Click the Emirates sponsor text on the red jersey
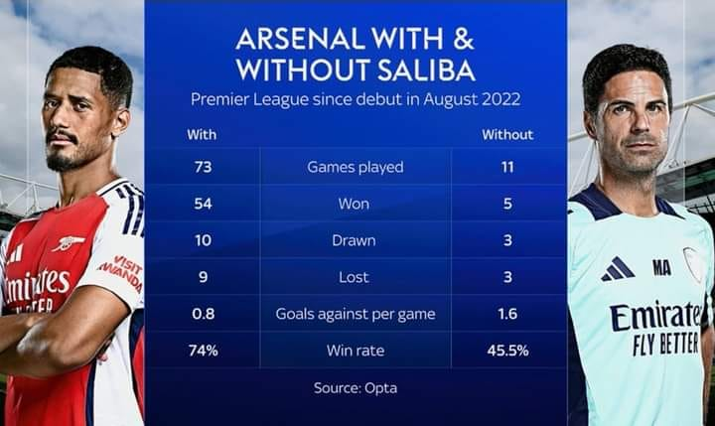Screen dimensions: 715x426 pyautogui.click(x=35, y=288)
